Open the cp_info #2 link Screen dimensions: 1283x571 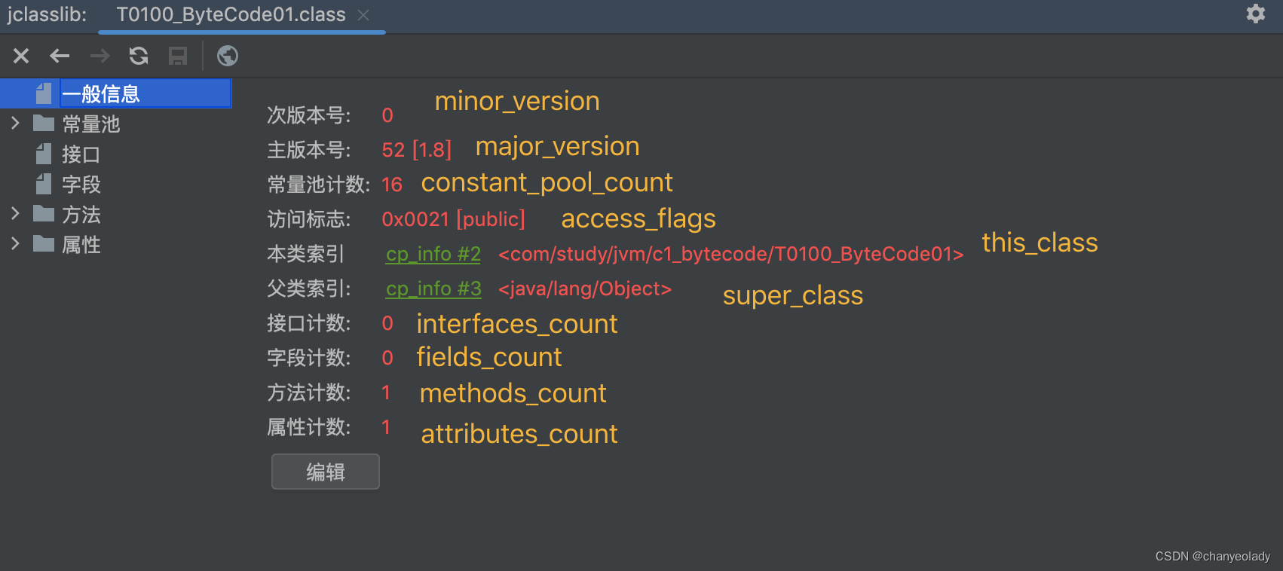click(433, 255)
